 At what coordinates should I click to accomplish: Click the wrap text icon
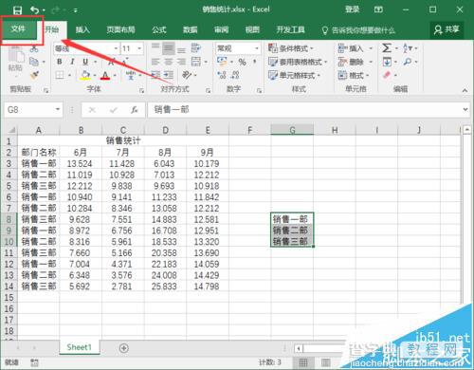pyautogui.click(x=196, y=48)
